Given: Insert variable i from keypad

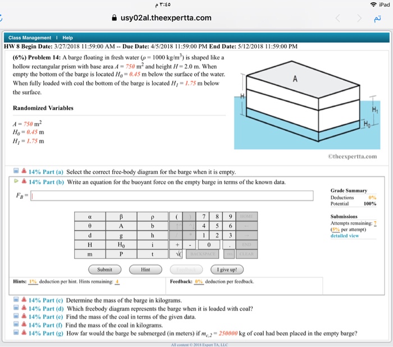Looking at the screenshot, I should (152, 244).
